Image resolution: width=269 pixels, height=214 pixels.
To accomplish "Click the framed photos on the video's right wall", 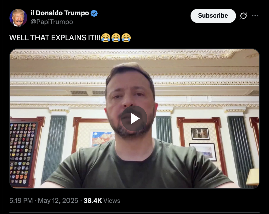I will 203,144.
